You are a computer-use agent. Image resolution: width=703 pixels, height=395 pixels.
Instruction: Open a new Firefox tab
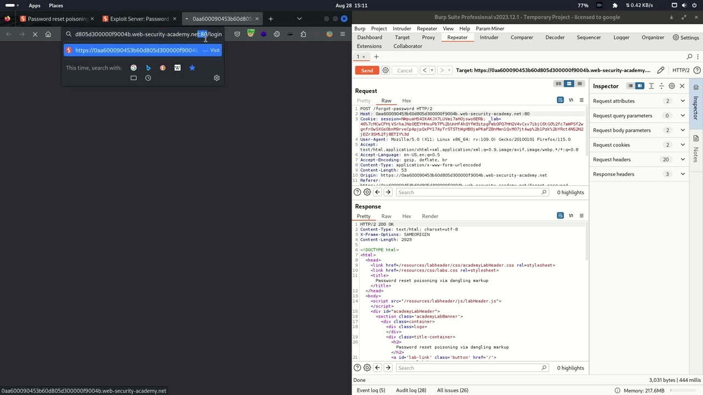271,19
